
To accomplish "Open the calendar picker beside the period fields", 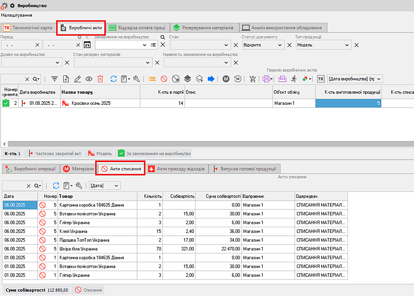I will pyautogui.click(x=87, y=45).
